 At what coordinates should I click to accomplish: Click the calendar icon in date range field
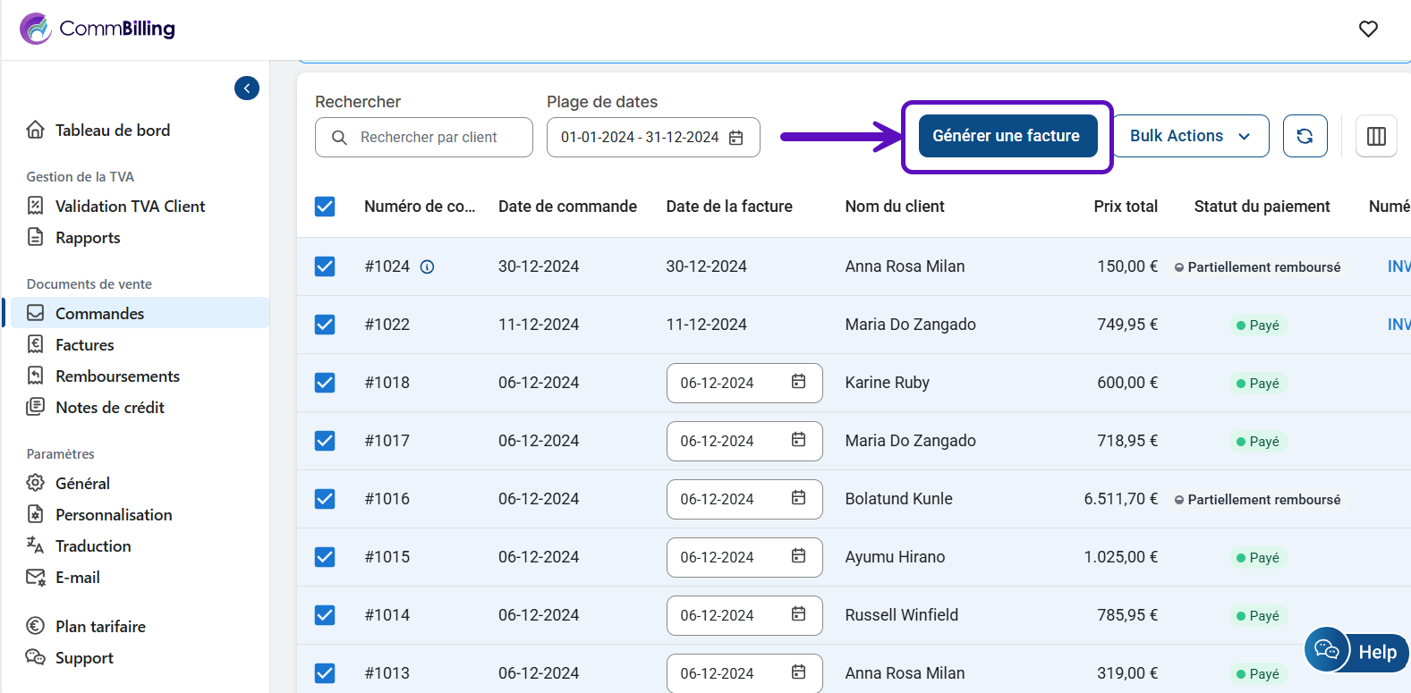coord(736,138)
